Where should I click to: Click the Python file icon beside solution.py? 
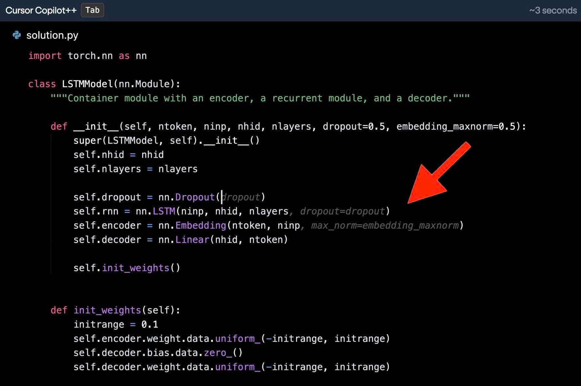tap(16, 35)
